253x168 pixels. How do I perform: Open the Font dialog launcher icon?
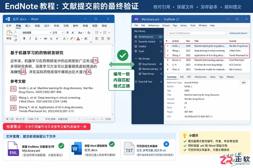(91, 42)
